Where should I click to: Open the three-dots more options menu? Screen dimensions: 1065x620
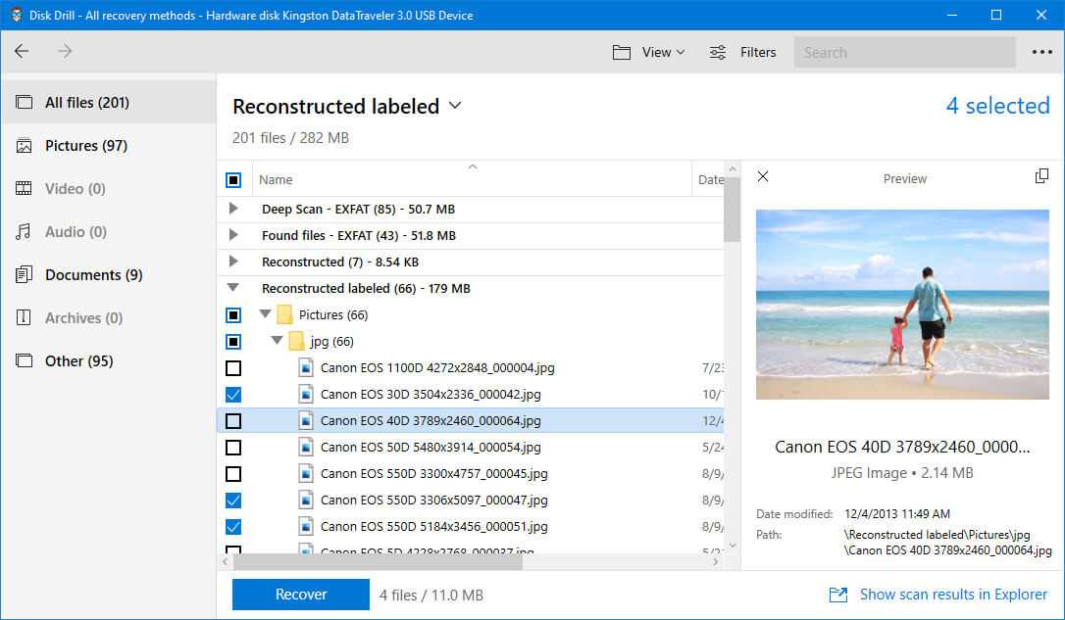1041,52
